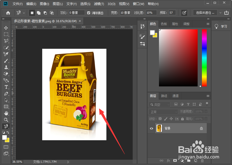The image size is (232, 165).
Task: Open the tool preset picker dropdown
Action: coord(24,13)
